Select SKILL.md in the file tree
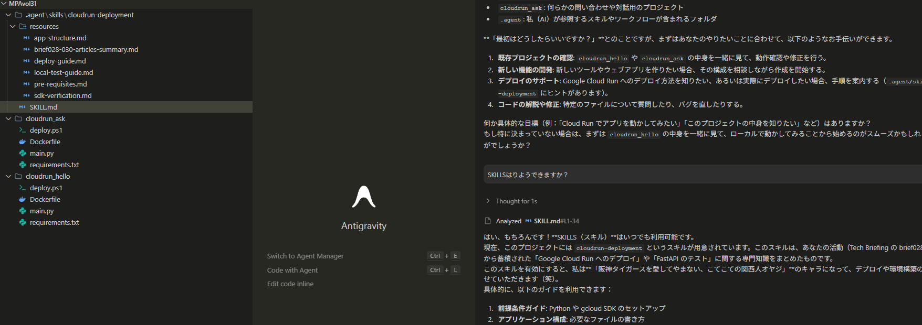 (44, 107)
